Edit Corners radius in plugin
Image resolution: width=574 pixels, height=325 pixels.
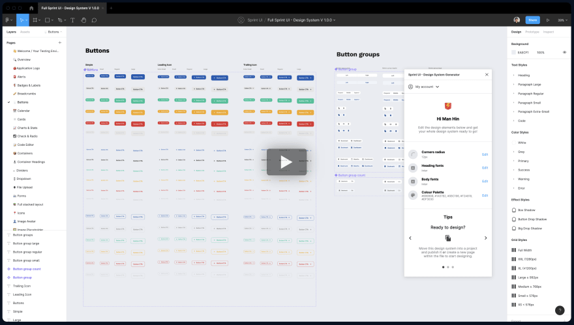[485, 154]
